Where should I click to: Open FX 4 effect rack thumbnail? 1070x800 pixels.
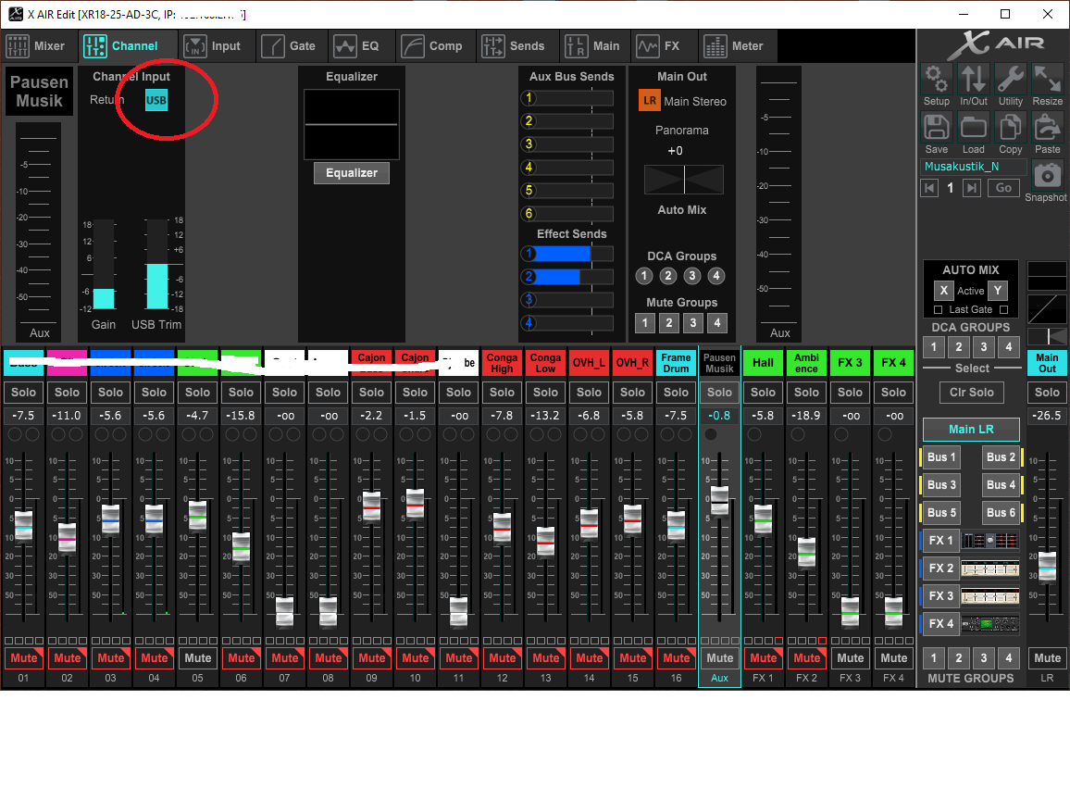(x=990, y=624)
